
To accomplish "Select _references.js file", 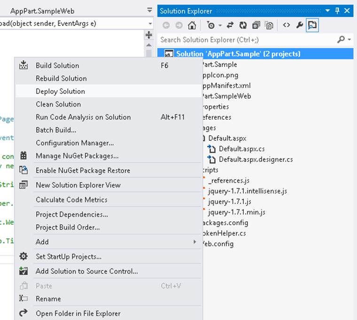I will [229, 181].
